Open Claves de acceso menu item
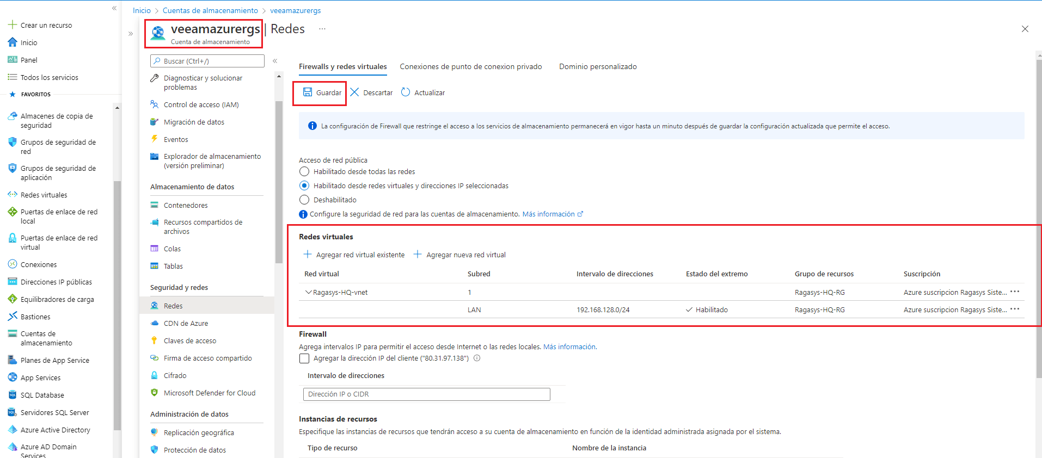The height and width of the screenshot is (458, 1042). click(190, 341)
